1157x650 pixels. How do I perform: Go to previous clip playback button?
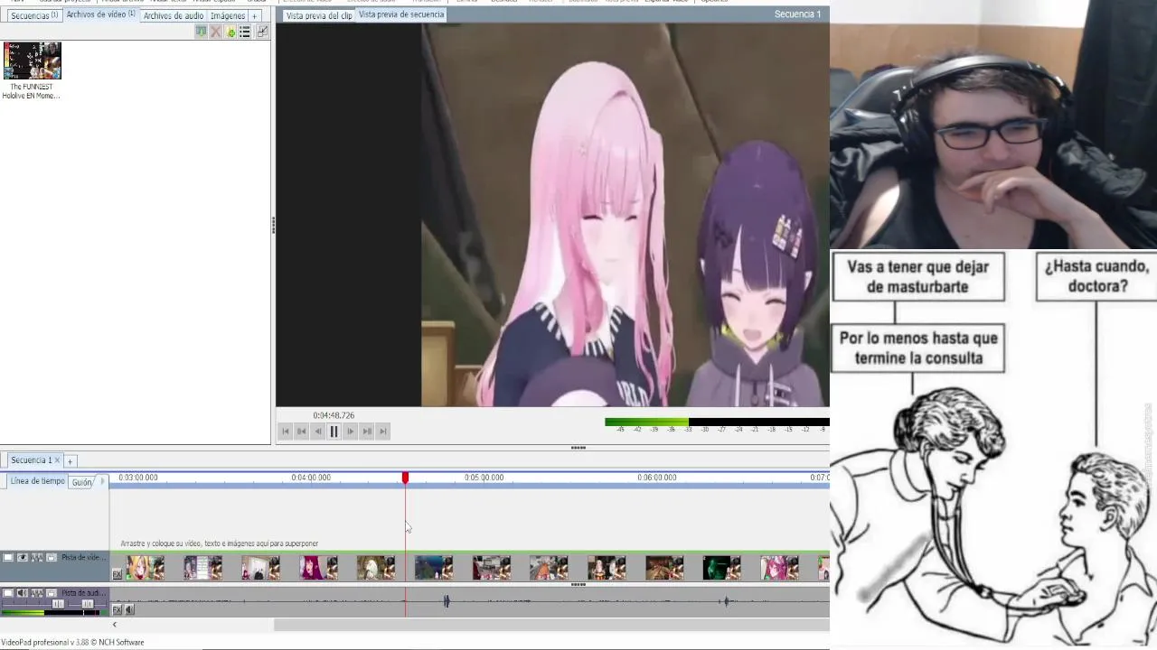(x=302, y=432)
